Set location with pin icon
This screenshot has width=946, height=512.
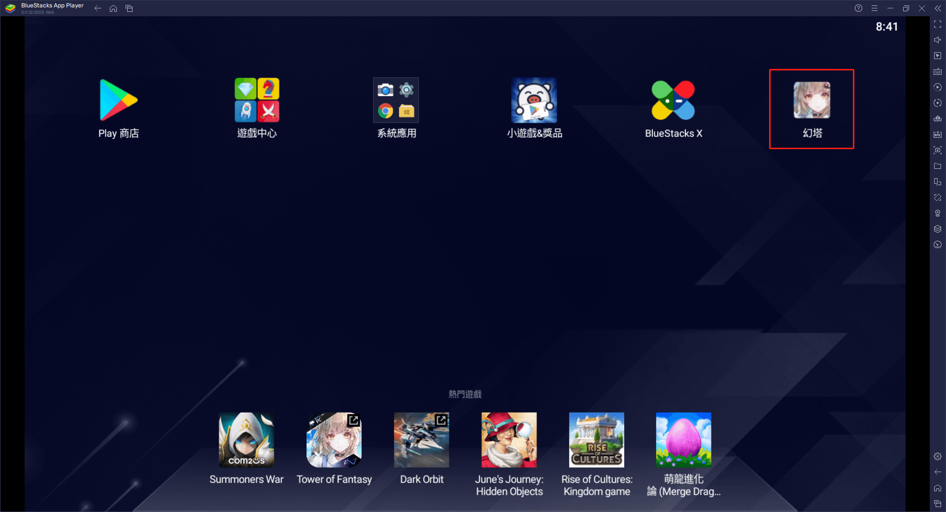[x=938, y=213]
